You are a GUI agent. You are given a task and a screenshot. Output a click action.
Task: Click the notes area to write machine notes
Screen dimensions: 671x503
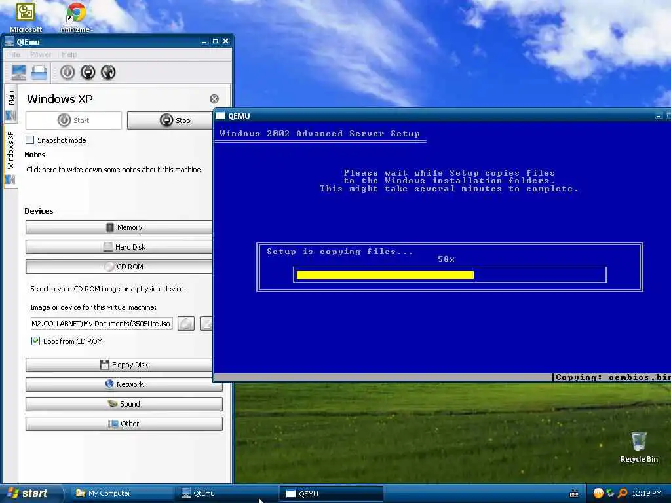[115, 170]
